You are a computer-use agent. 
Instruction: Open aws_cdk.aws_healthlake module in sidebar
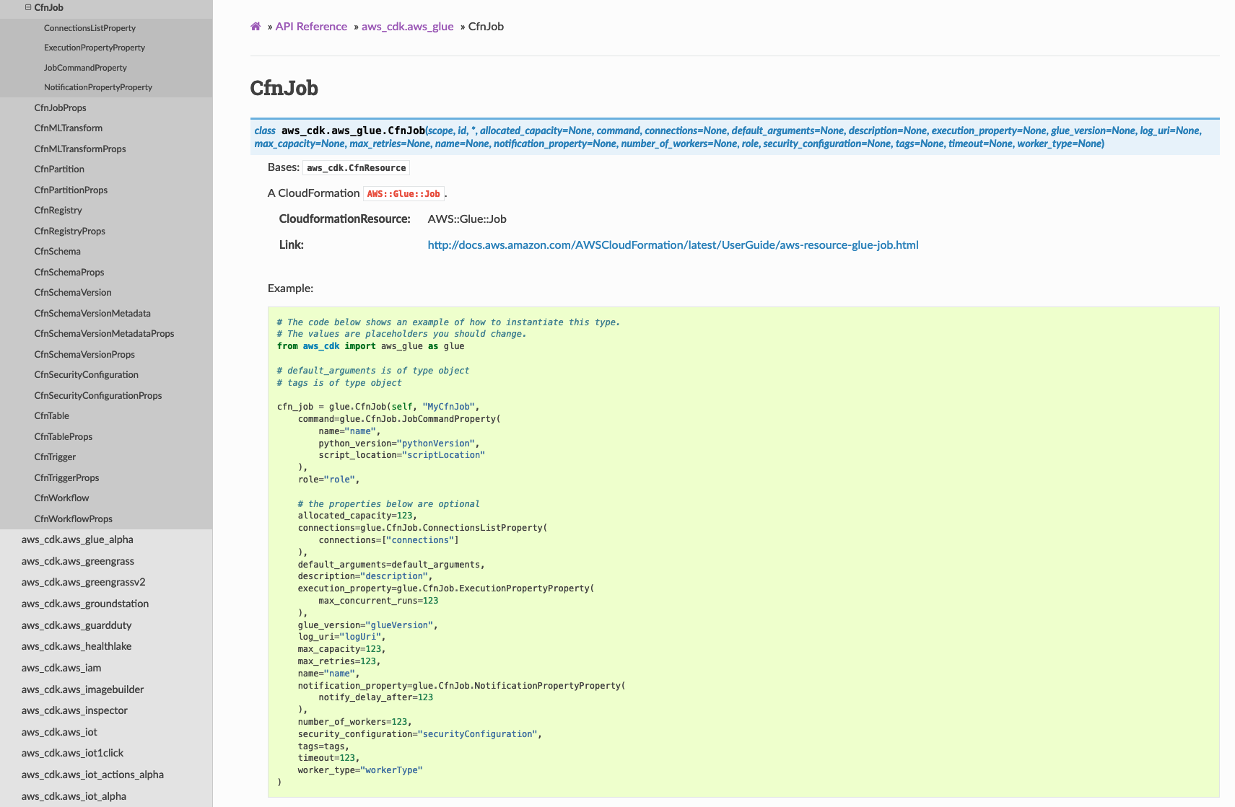point(77,646)
